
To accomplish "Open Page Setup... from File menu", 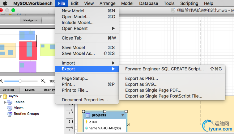I will tap(87, 78).
